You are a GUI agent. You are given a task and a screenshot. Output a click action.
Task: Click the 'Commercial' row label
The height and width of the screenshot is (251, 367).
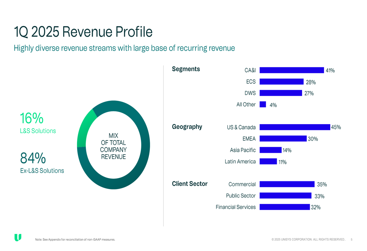[x=242, y=184]
